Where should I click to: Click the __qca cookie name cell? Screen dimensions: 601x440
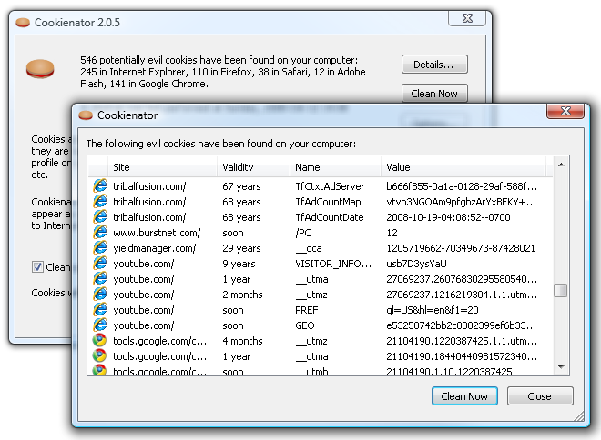point(308,248)
